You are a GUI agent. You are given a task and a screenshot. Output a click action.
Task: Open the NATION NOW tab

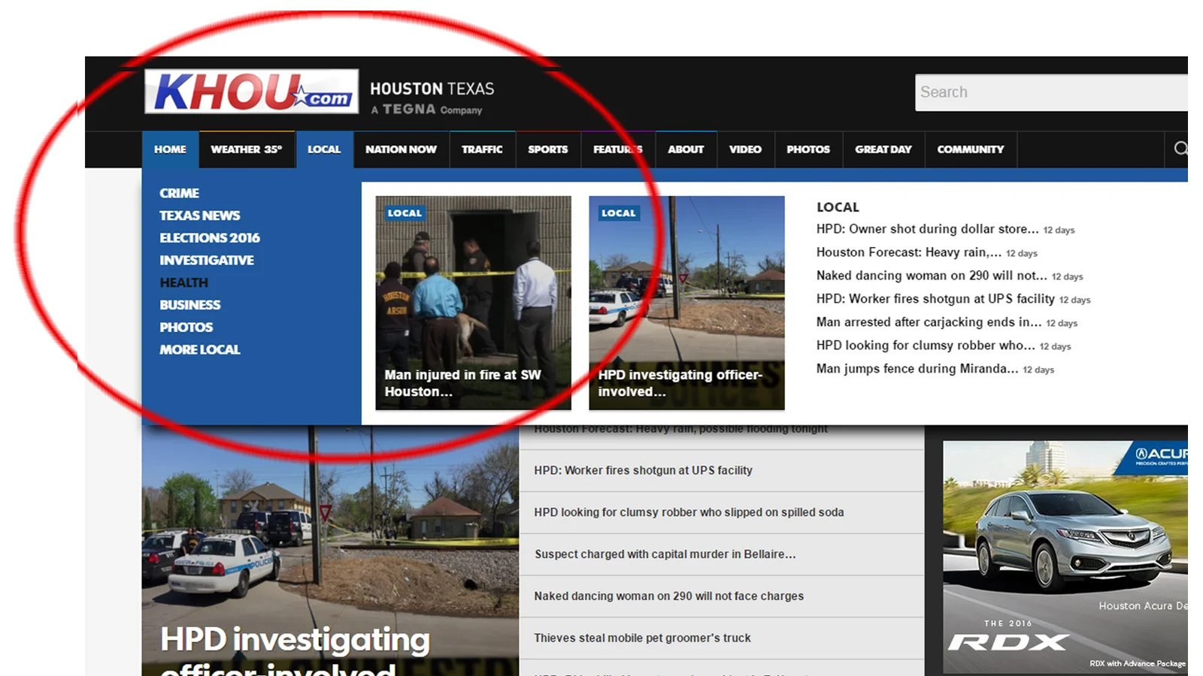coord(401,149)
